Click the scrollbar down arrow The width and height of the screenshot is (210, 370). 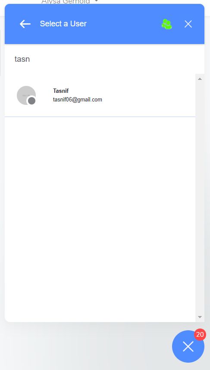click(200, 317)
